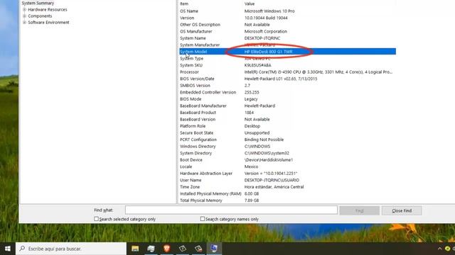
Task: Select the PCR7 Configuration row
Action: (x=287, y=140)
